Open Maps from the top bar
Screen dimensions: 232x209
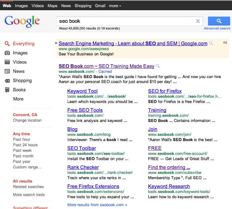pos(52,6)
